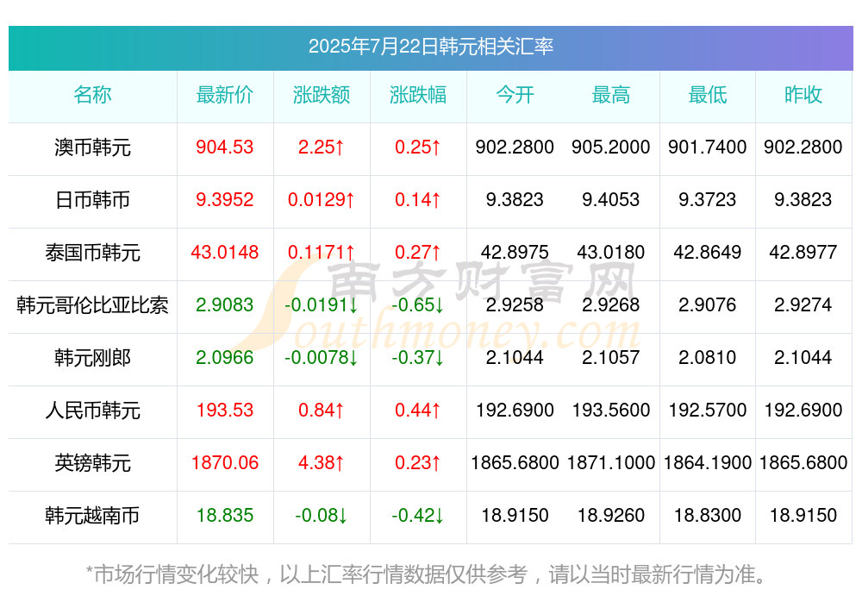This screenshot has width=862, height=602.
Task: Click the previous close 42.8977
Action: pos(803,252)
